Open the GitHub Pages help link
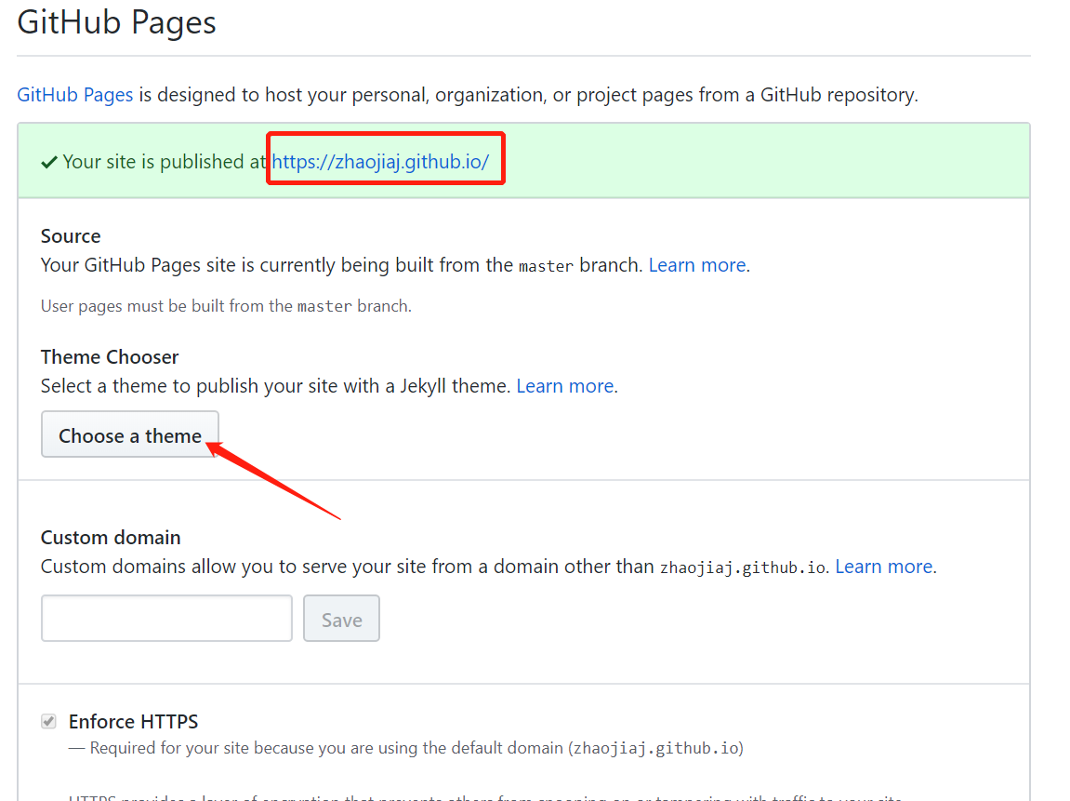The height and width of the screenshot is (801, 1070). (x=75, y=94)
